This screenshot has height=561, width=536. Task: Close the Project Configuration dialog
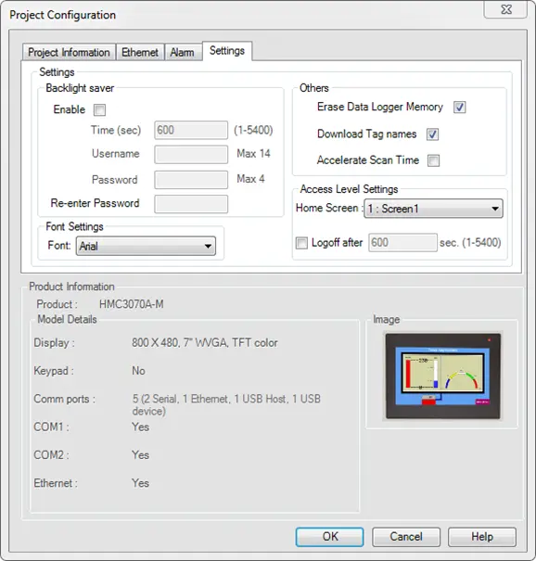505,9
